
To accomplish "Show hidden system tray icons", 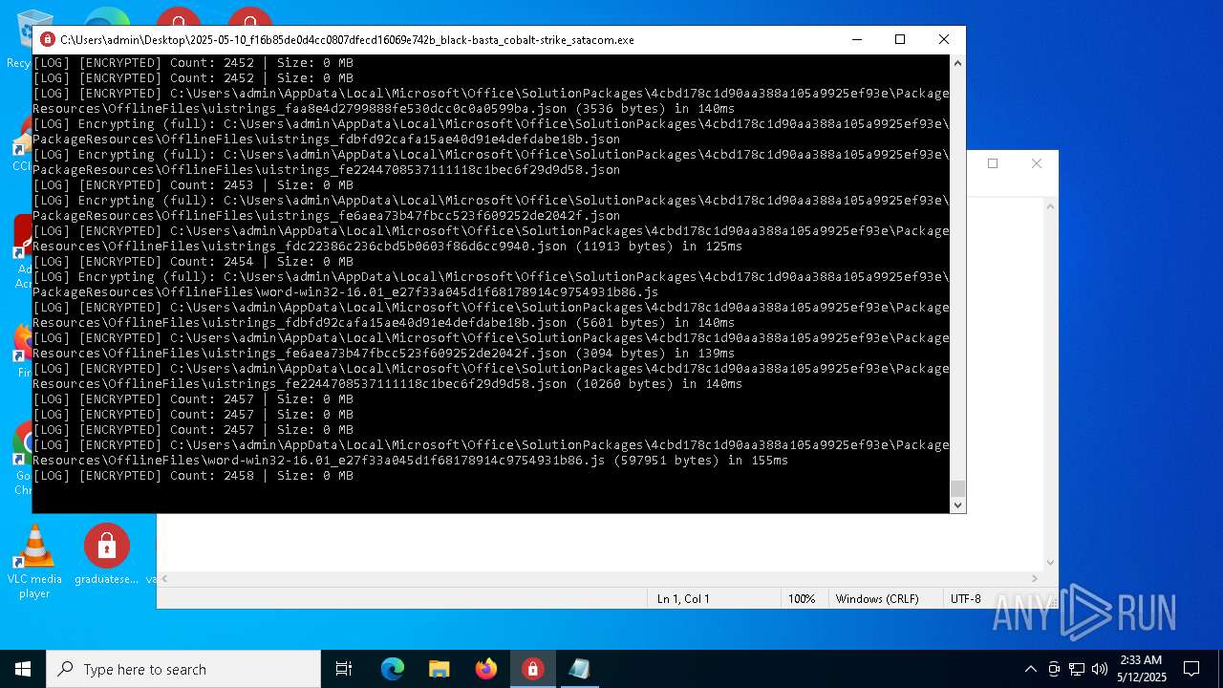I will pos(1030,669).
